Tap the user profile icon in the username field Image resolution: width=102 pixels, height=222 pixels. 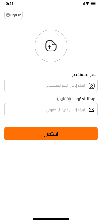(92, 86)
